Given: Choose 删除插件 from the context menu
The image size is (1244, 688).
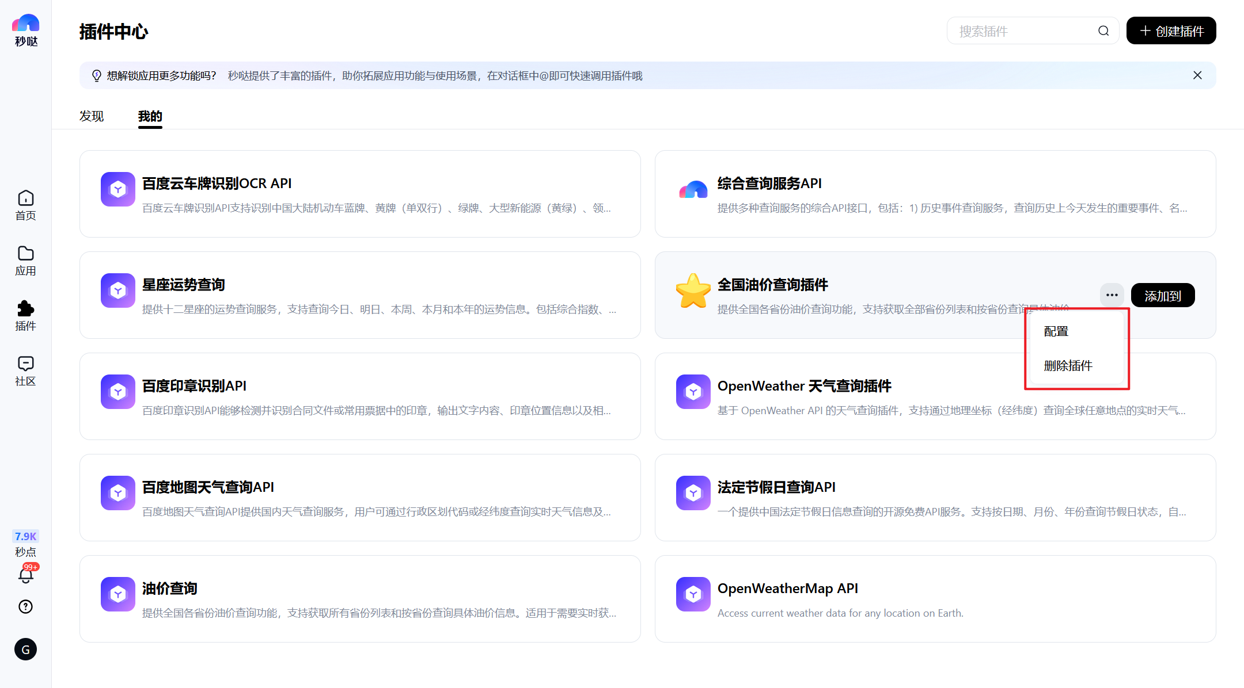Looking at the screenshot, I should pos(1068,366).
